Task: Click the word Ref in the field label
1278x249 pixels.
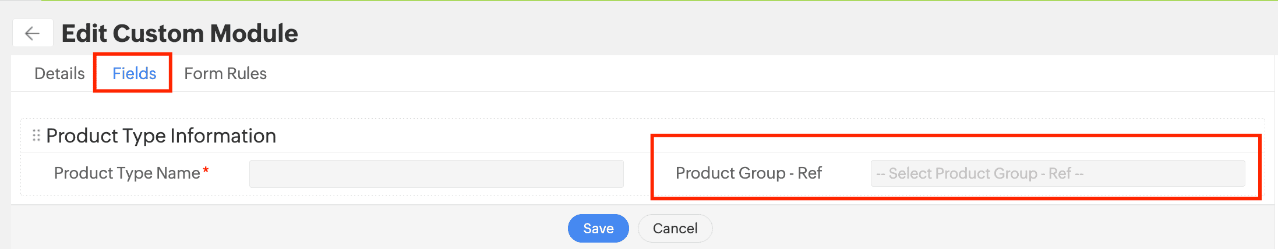Action: tap(810, 173)
